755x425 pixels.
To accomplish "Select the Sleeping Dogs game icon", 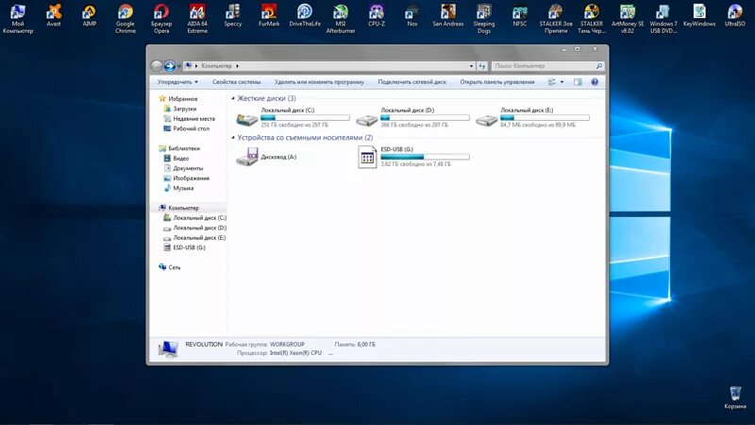I will click(x=484, y=18).
